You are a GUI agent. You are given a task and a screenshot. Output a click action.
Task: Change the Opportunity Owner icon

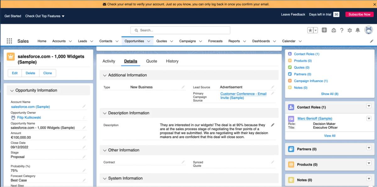click(x=84, y=118)
